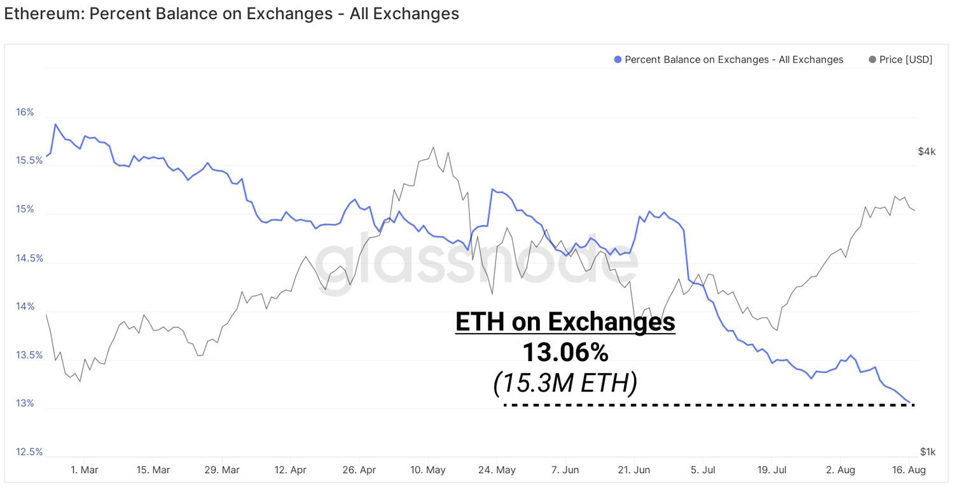This screenshot has width=954, height=487.
Task: Click the ETH on Exchanges annotation heading
Action: (x=565, y=322)
